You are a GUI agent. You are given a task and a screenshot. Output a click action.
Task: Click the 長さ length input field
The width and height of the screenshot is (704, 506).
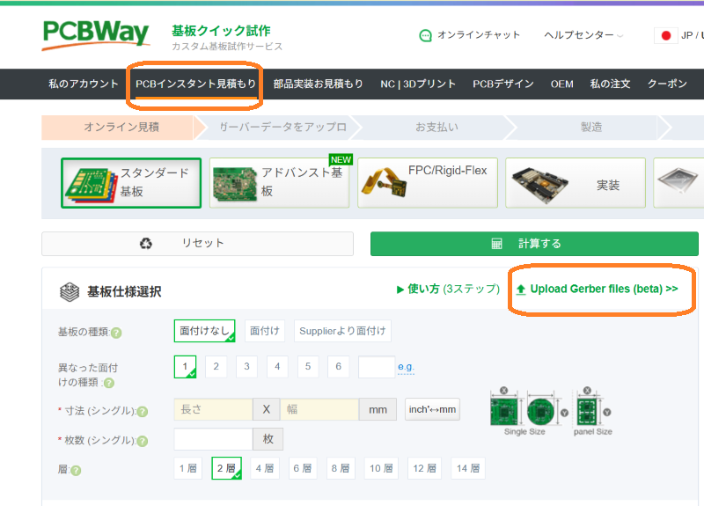(x=213, y=409)
